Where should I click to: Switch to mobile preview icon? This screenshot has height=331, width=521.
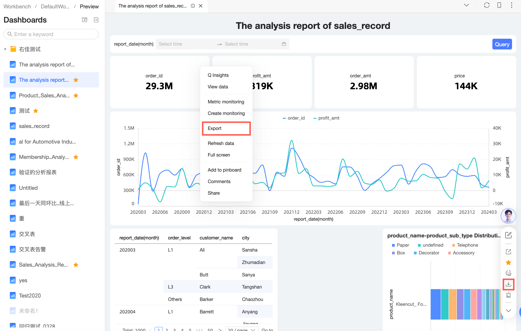pyautogui.click(x=499, y=5)
